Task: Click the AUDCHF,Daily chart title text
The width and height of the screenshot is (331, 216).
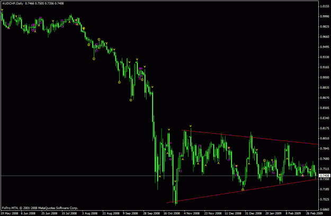Action: click(13, 3)
